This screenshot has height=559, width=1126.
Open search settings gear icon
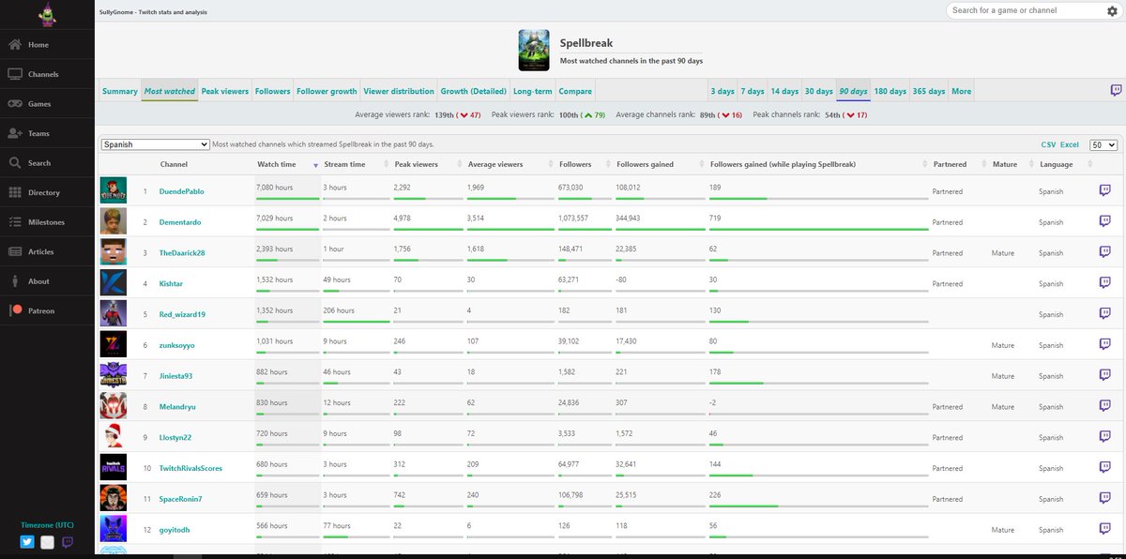(1112, 10)
